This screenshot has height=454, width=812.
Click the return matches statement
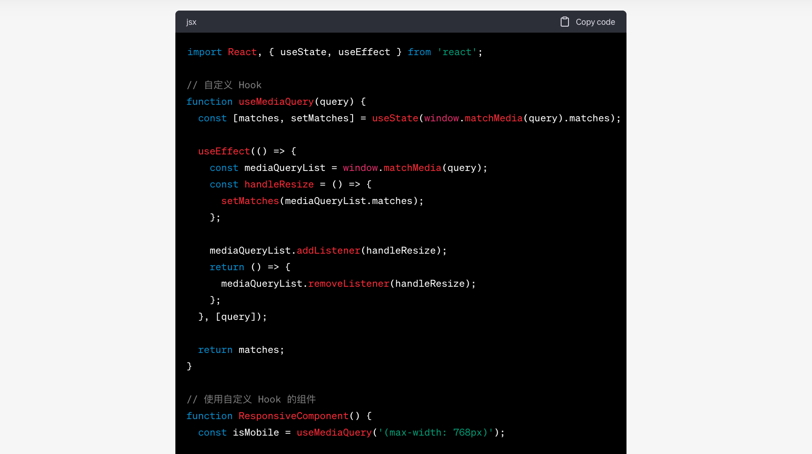coord(241,350)
